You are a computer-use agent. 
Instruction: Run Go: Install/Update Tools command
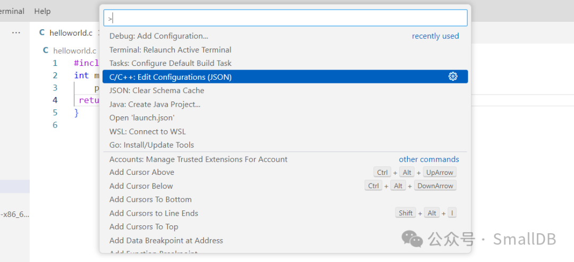tap(151, 145)
